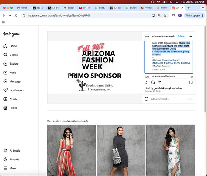Open the #runway hashtag link

[x=166, y=66]
